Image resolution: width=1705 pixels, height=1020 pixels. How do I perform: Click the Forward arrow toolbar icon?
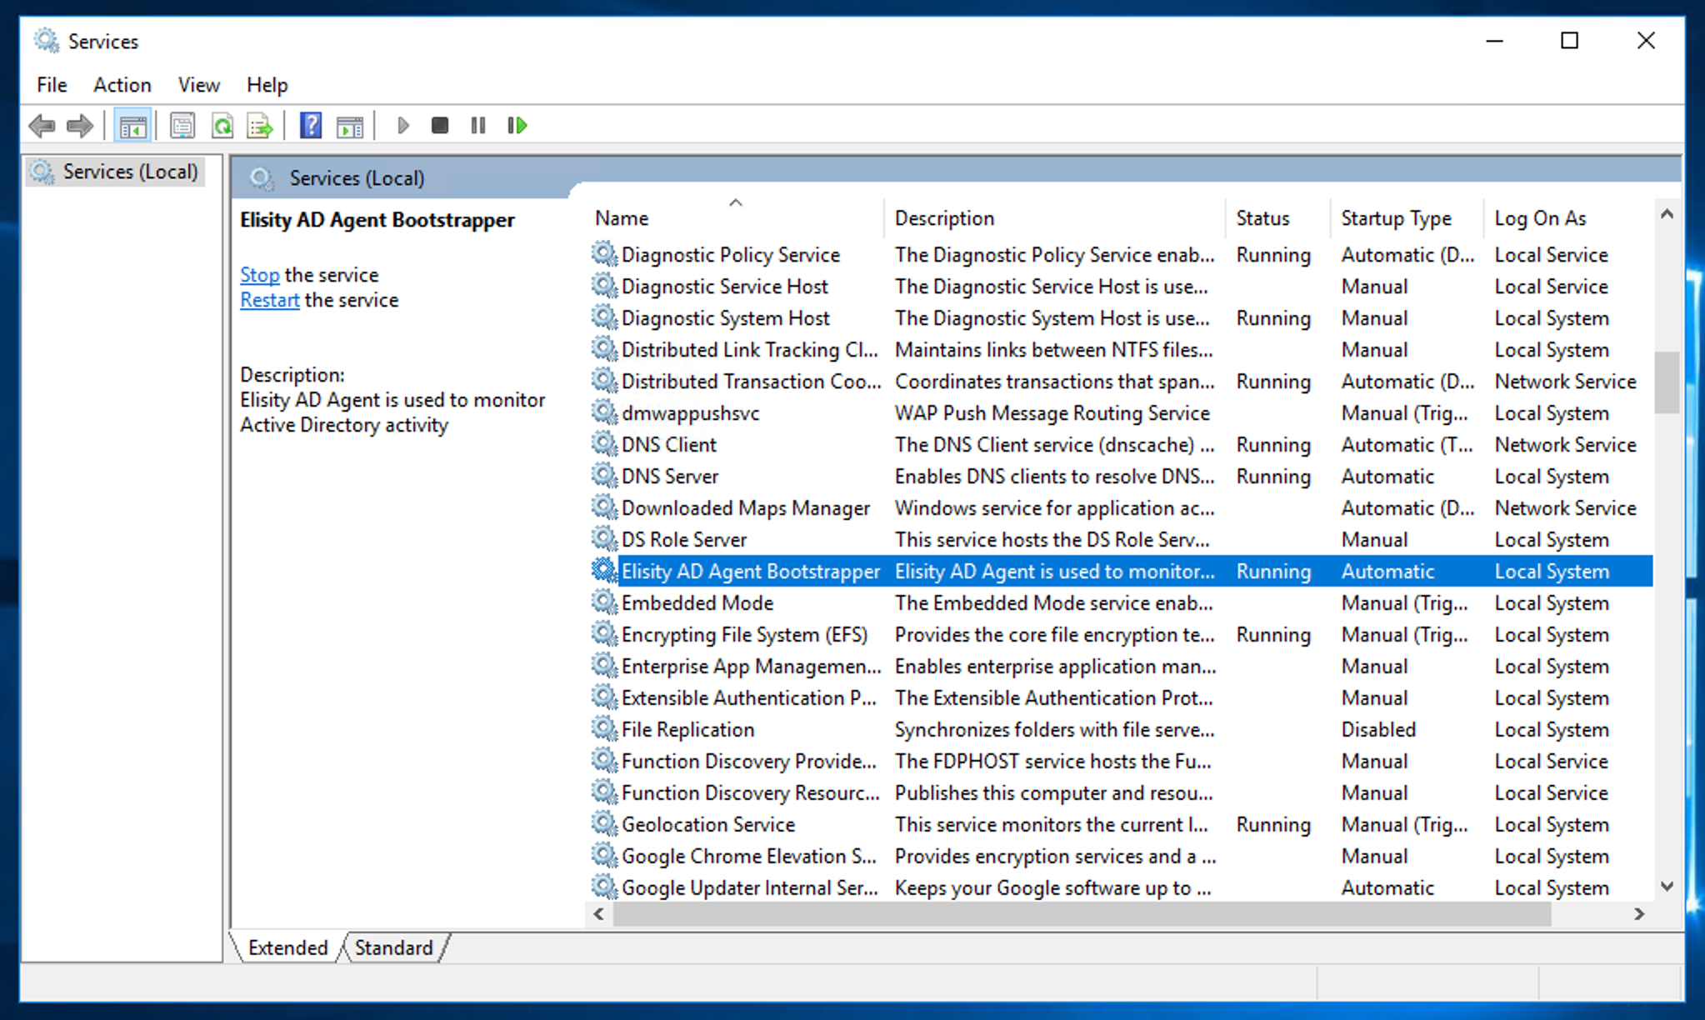[80, 126]
